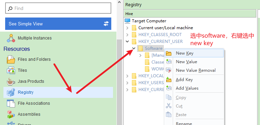Viewport: 260px width, 125px height.
Task: Choose Paste in the context menu
Action: (x=194, y=115)
